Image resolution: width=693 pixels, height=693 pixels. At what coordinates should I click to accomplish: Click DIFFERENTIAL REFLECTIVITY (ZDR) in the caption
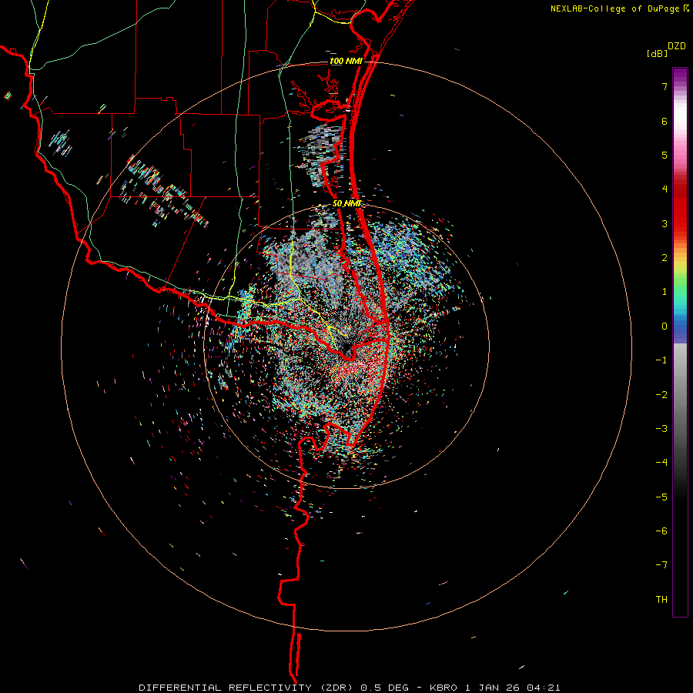pos(247,688)
